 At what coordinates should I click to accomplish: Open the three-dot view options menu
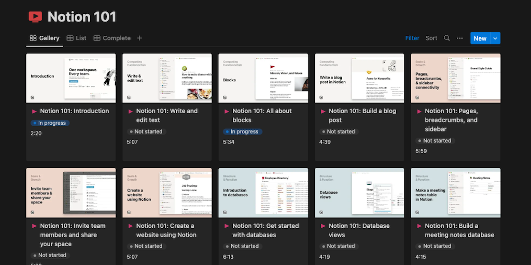pyautogui.click(x=459, y=38)
